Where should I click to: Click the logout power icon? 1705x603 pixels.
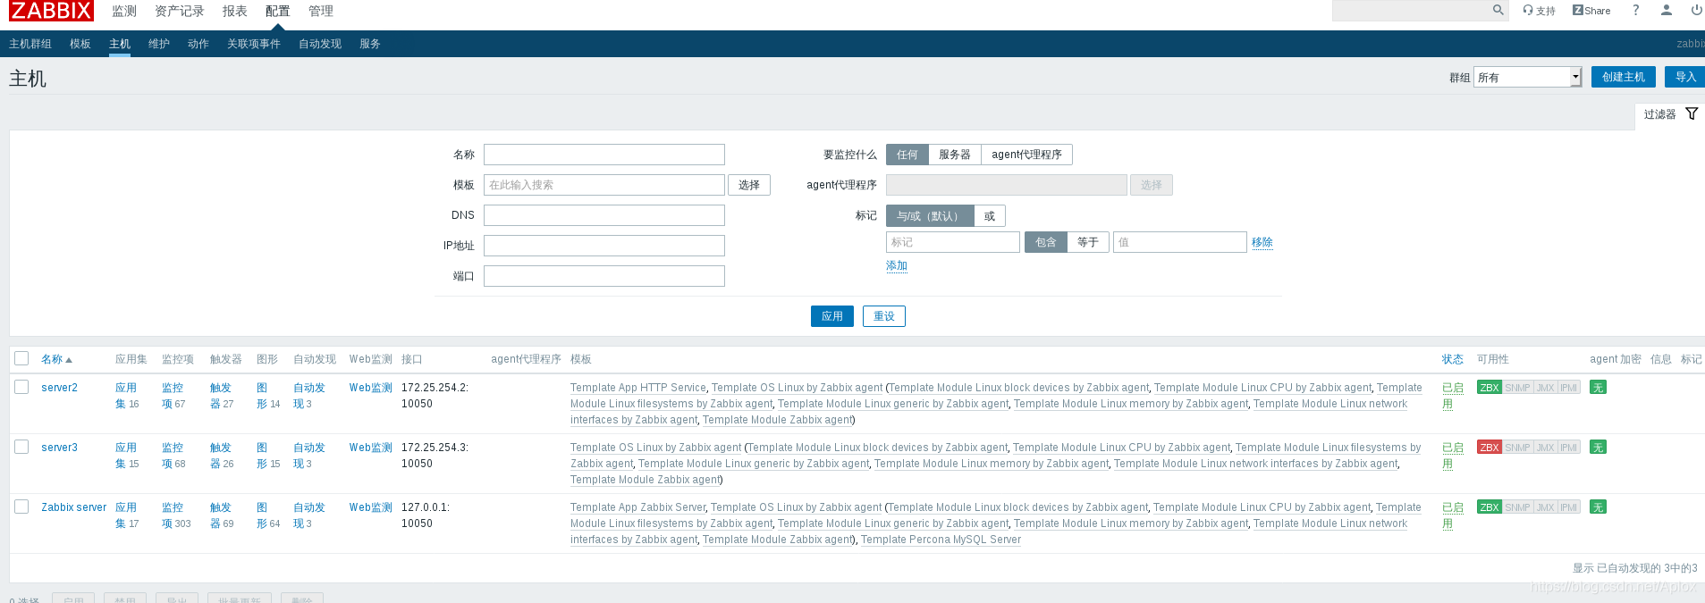click(x=1696, y=10)
